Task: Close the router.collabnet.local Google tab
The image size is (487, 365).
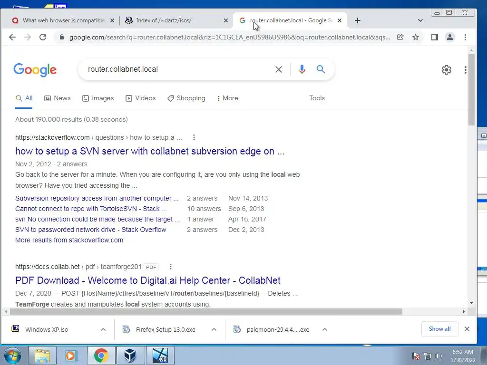Action: pyautogui.click(x=340, y=20)
